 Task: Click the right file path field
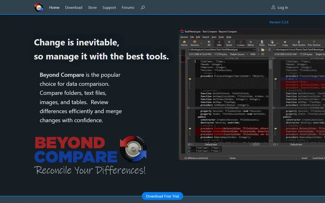coord(299,50)
